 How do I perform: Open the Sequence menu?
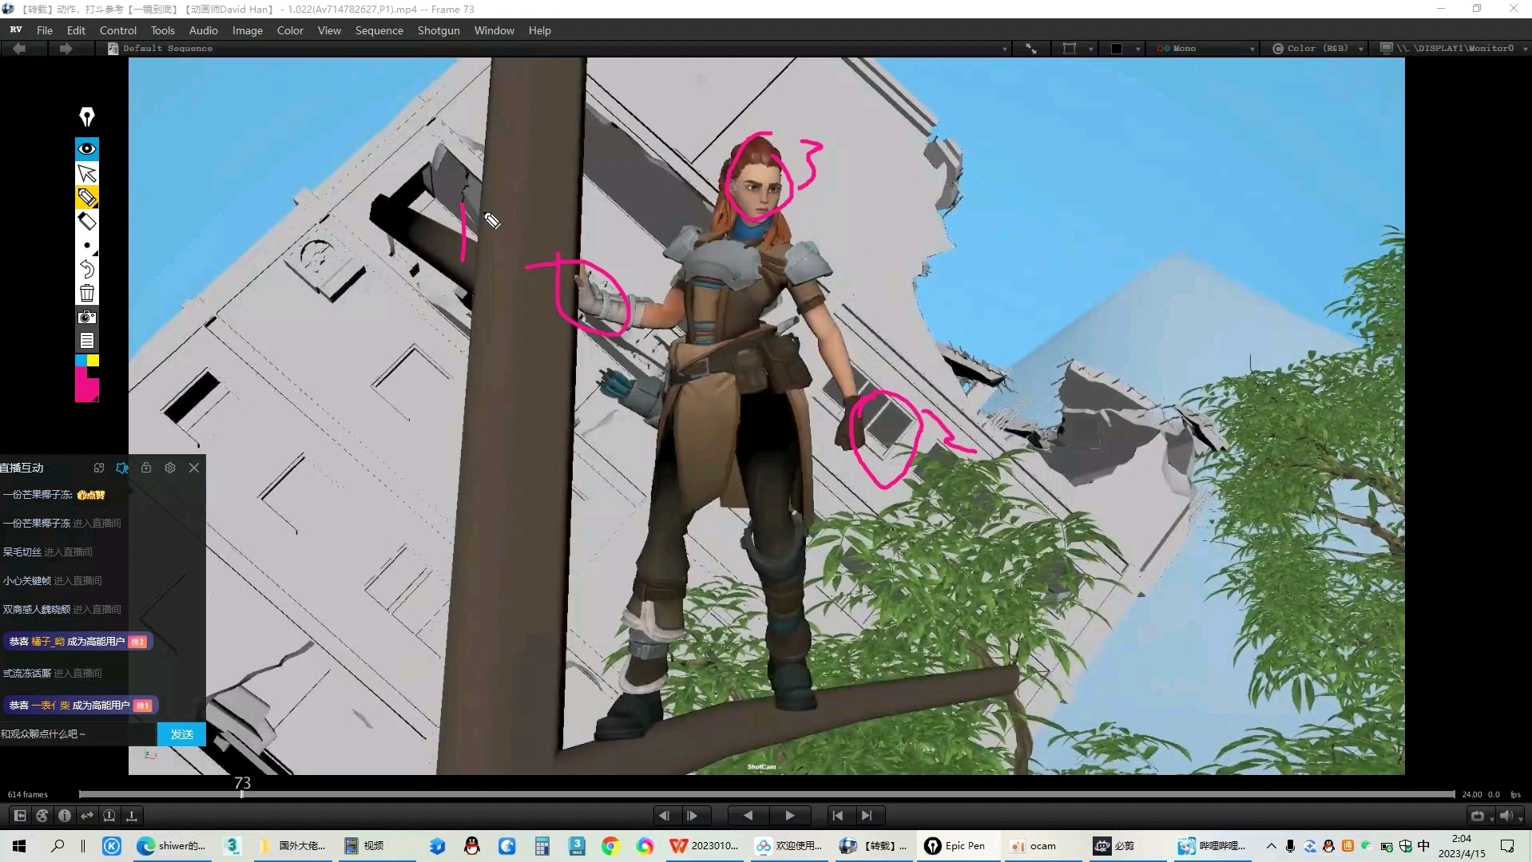tap(379, 30)
